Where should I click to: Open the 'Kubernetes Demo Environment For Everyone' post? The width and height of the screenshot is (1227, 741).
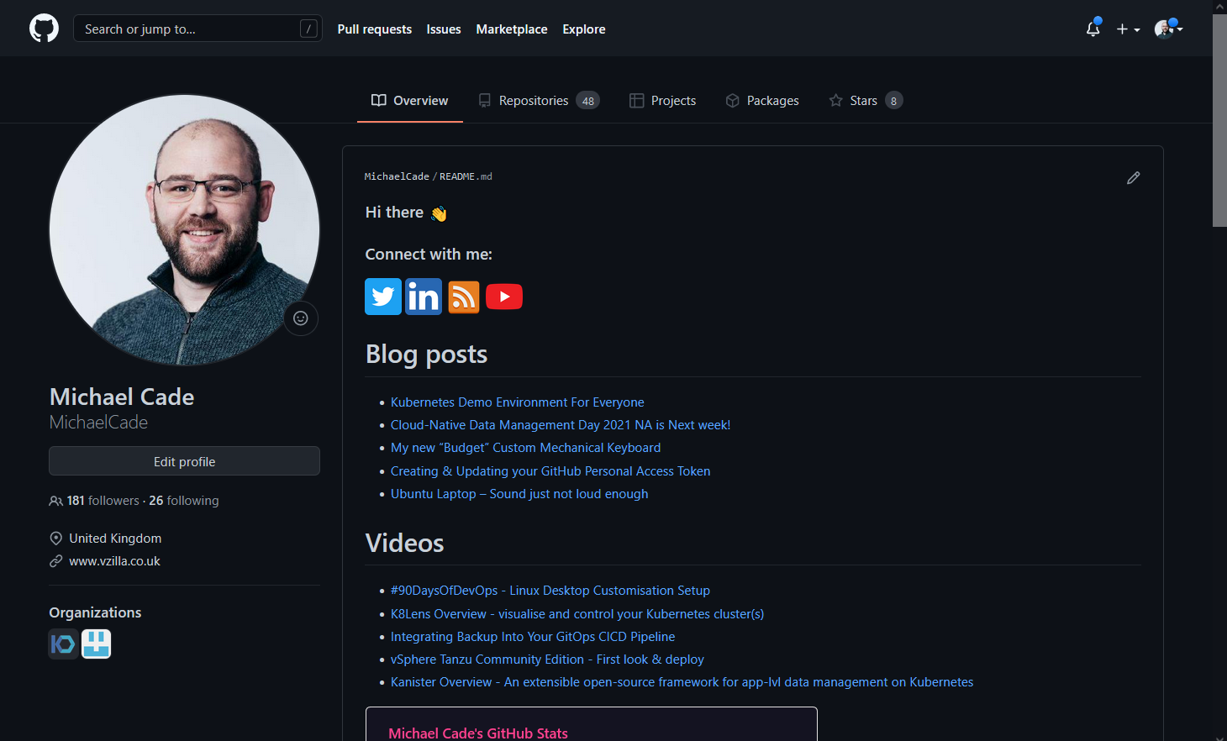[x=517, y=402]
